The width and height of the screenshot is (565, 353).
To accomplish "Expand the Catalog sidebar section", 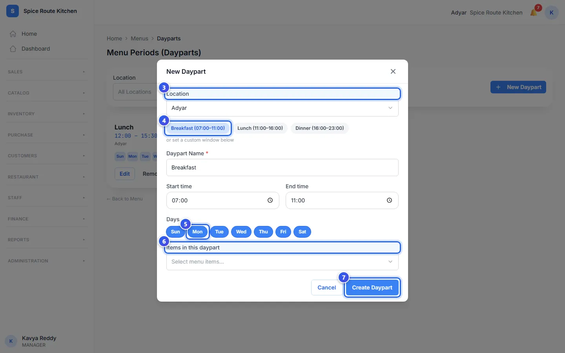I will [47, 93].
